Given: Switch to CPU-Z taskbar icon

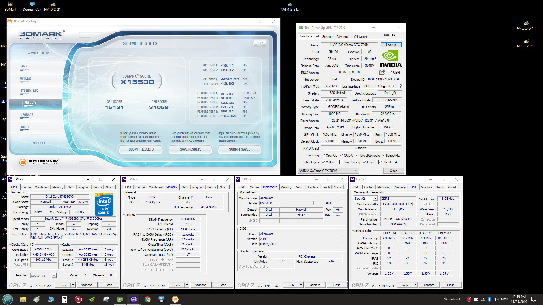Looking at the screenshot, I should 134,299.
